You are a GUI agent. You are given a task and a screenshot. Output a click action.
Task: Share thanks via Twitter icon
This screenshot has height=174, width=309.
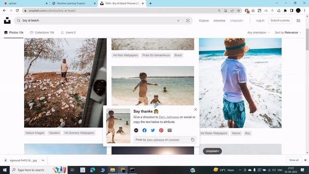pyautogui.click(x=153, y=130)
